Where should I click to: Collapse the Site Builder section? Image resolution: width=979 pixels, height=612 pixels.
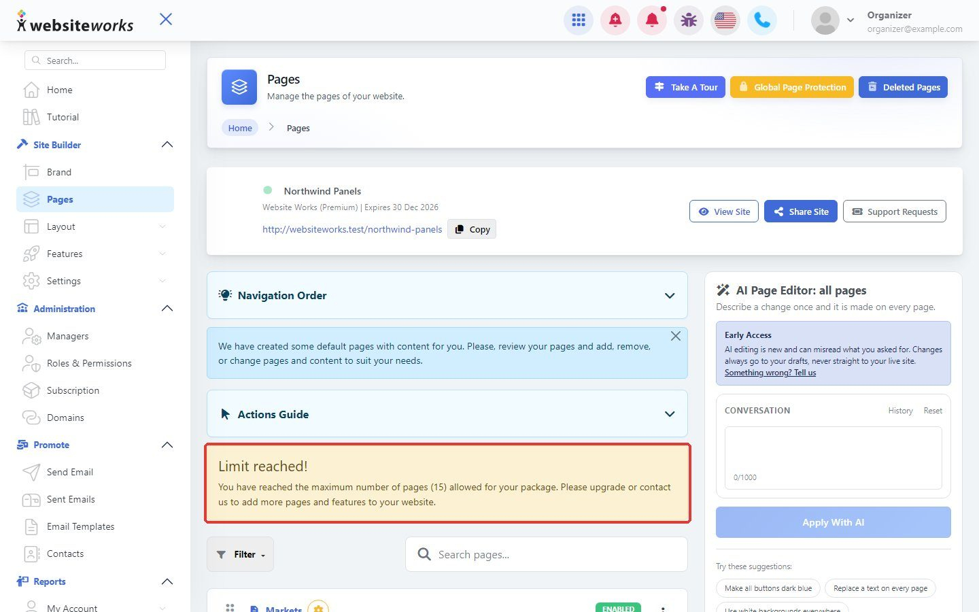click(167, 145)
